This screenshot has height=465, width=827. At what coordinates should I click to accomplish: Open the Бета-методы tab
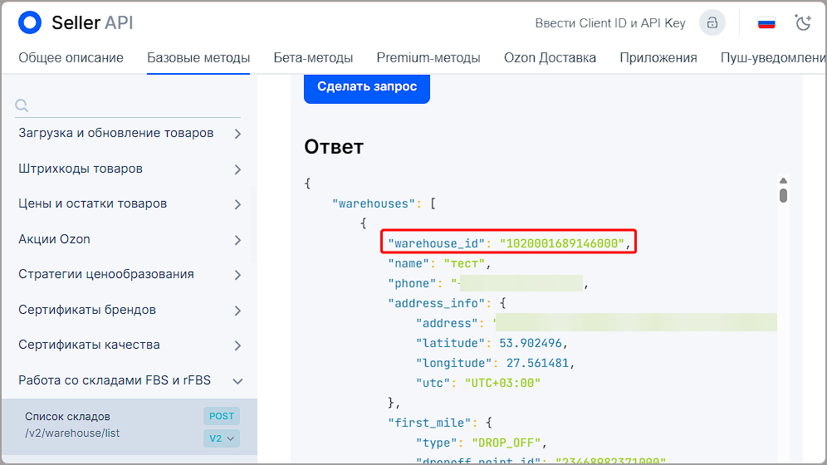(313, 58)
